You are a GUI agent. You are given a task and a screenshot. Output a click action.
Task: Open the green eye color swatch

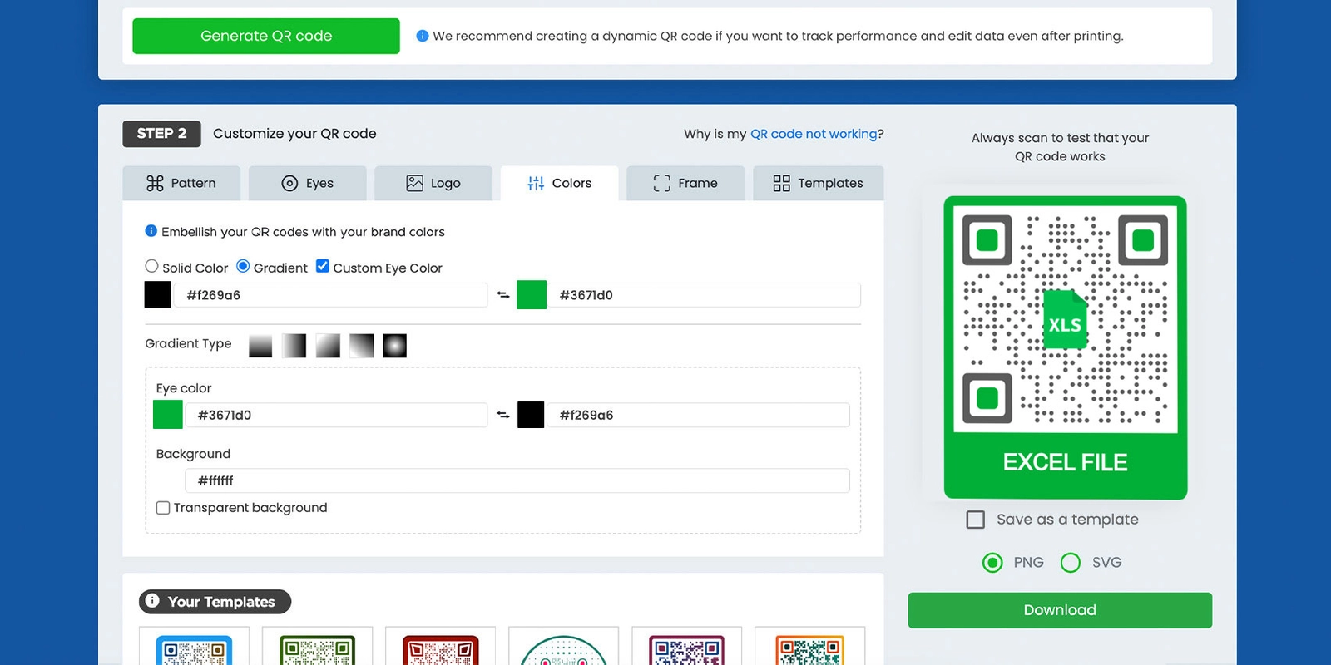point(168,415)
